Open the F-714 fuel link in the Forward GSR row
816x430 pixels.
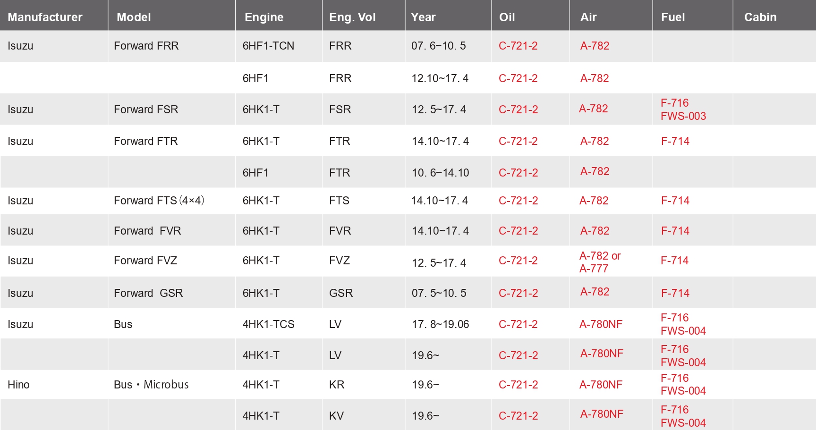coord(675,293)
